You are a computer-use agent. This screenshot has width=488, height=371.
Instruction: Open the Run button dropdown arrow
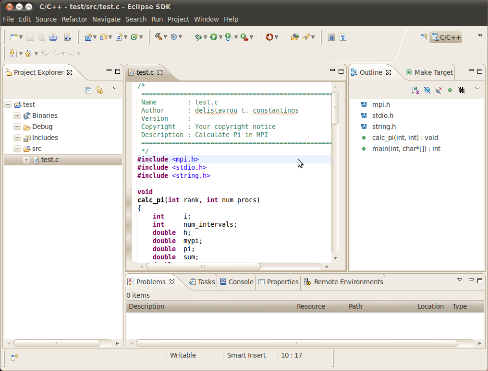tap(220, 37)
